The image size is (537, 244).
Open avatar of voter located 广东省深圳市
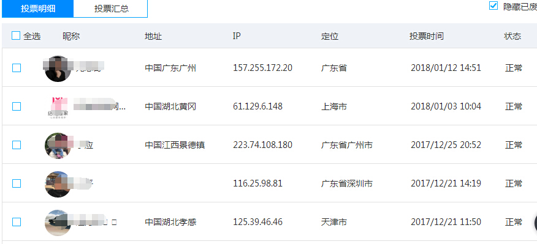coord(58,184)
